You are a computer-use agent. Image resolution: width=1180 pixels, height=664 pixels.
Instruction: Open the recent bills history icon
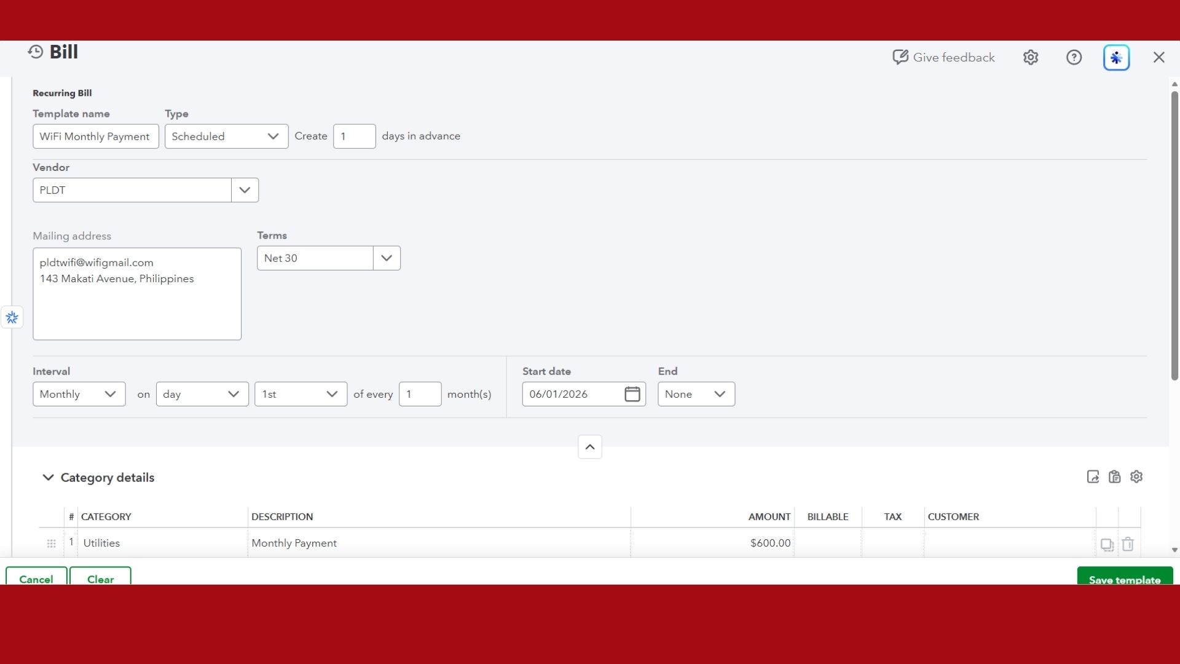click(x=36, y=52)
